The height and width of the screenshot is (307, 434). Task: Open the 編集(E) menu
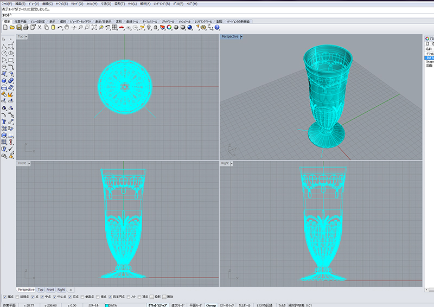pyautogui.click(x=22, y=4)
